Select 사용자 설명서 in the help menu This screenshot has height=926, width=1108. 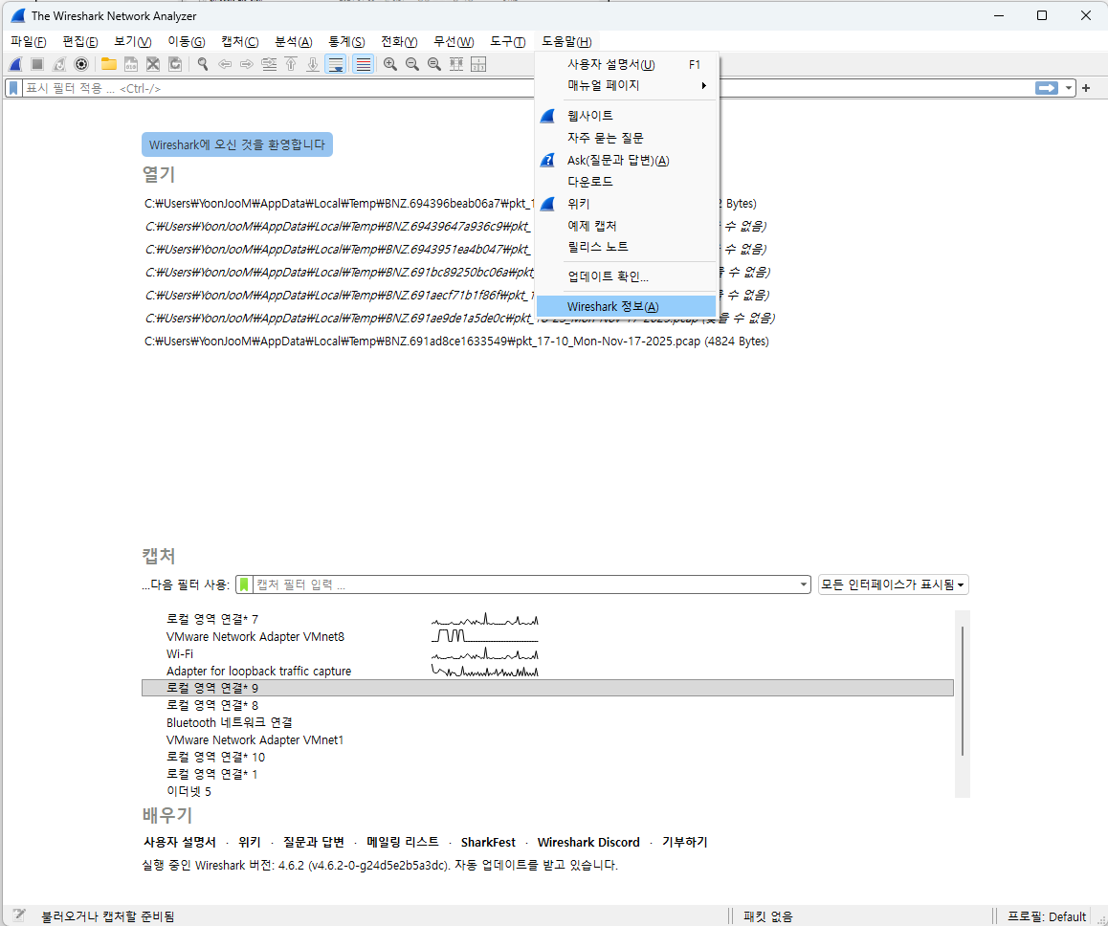point(626,64)
